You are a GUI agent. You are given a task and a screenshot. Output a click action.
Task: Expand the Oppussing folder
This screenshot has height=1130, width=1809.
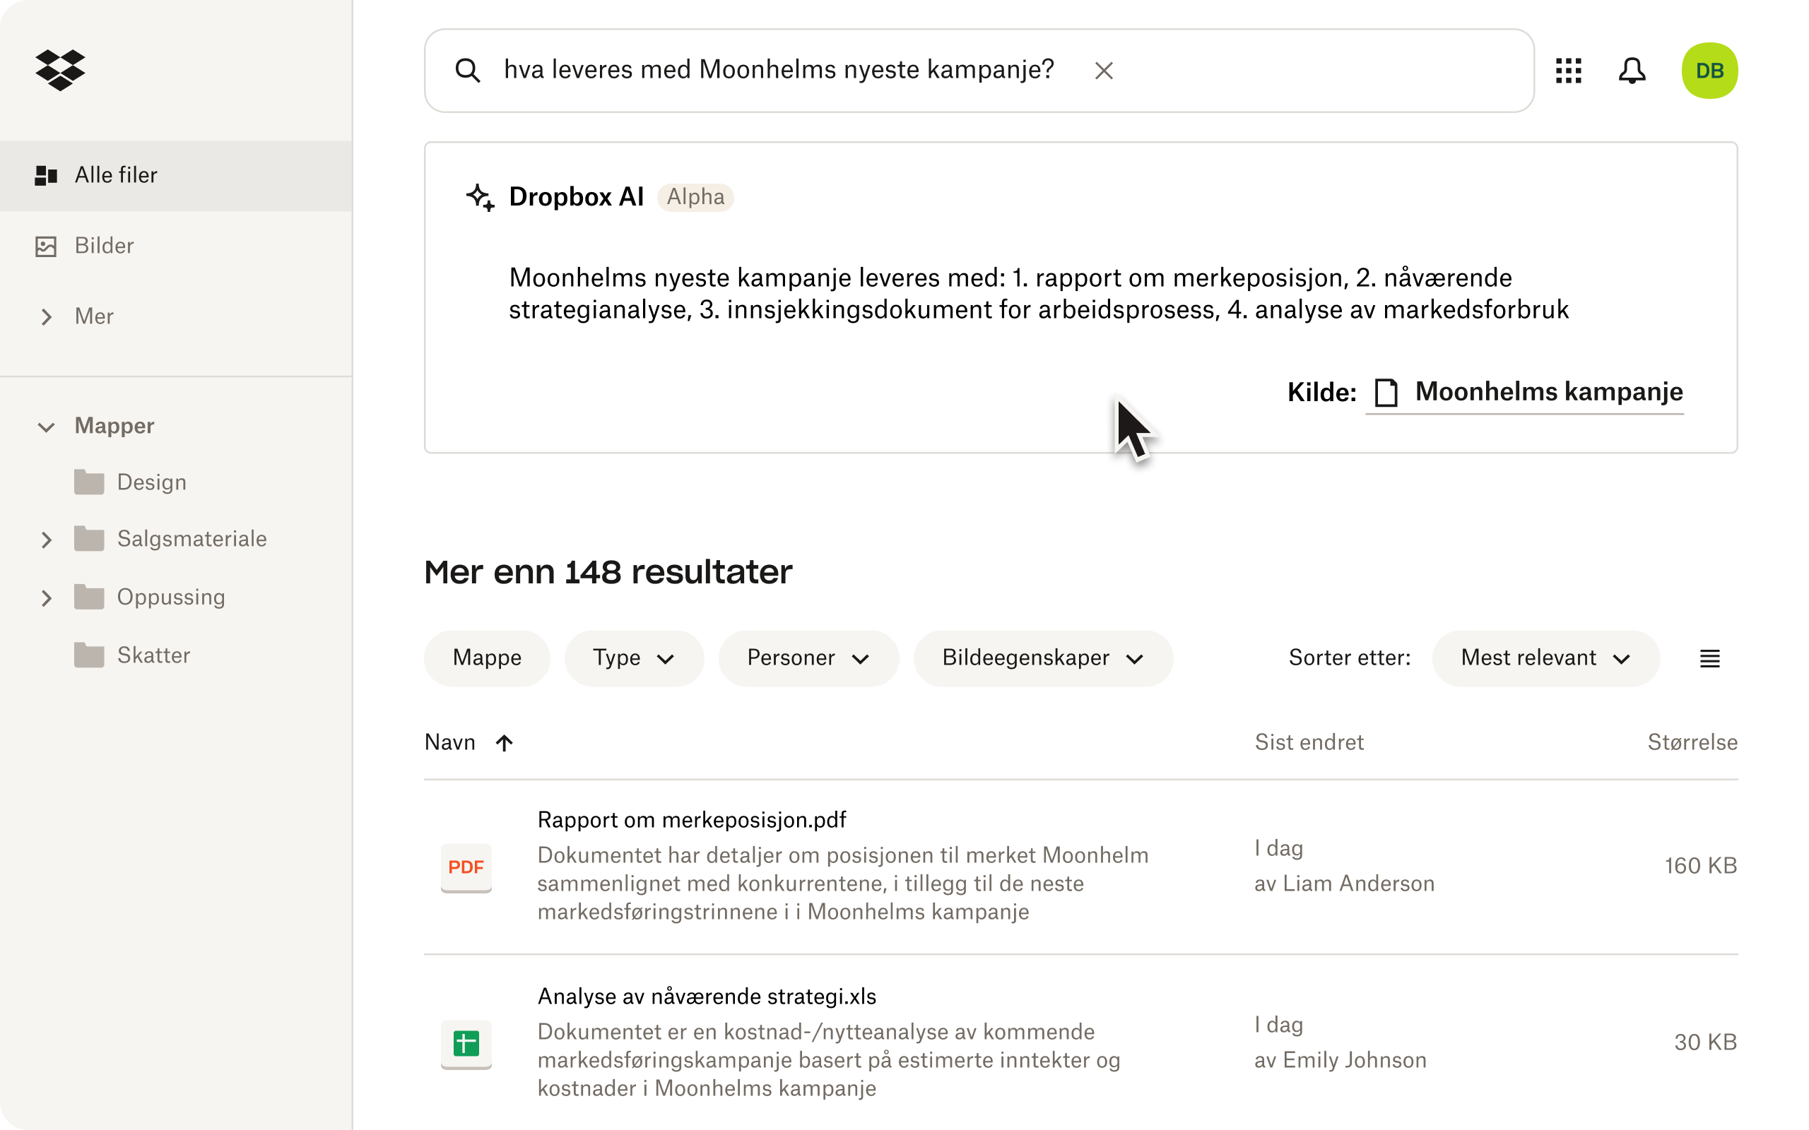point(47,597)
